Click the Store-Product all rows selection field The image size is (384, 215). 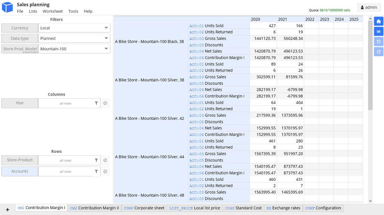coord(66,160)
